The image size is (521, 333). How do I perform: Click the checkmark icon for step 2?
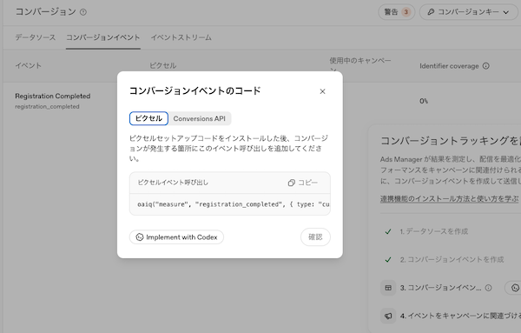pos(388,259)
